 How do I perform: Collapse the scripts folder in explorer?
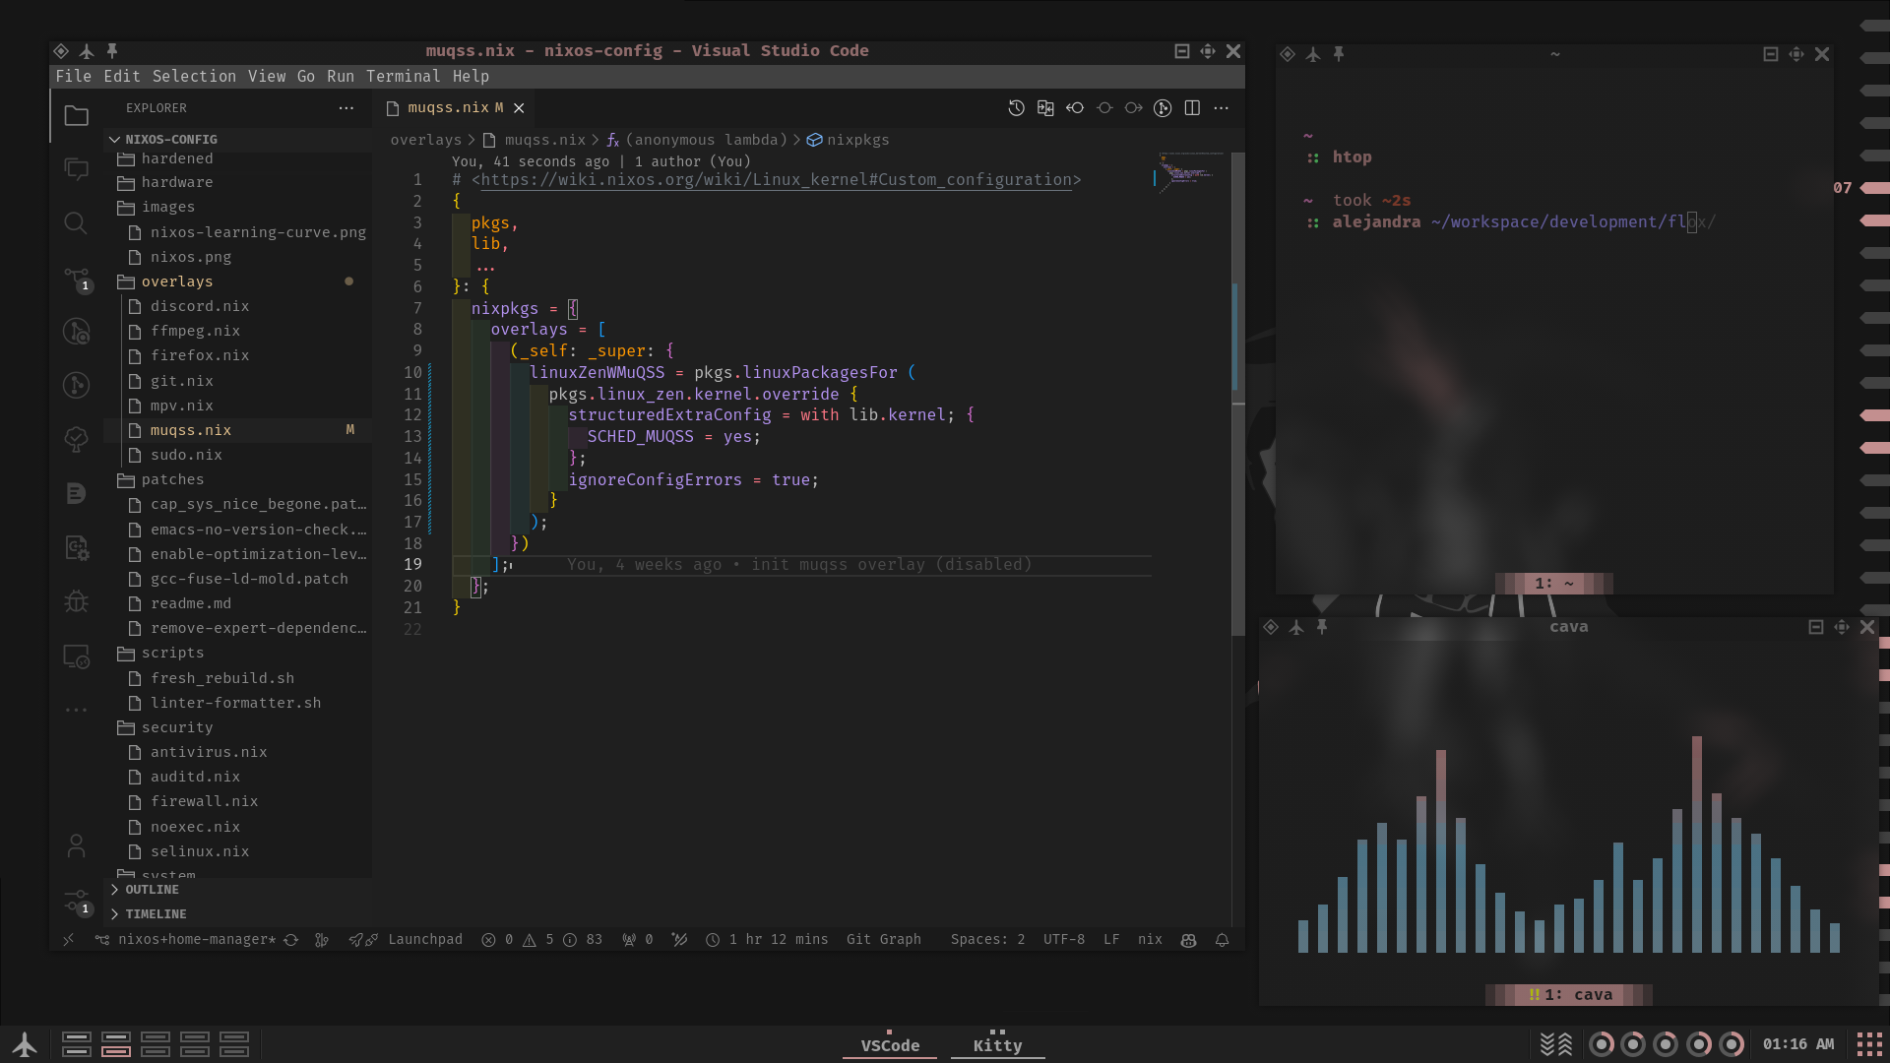238,653
